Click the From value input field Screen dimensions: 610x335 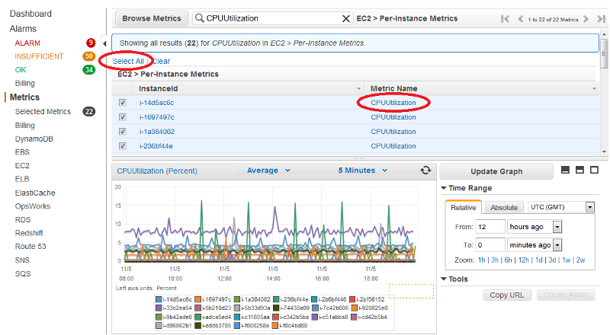coord(490,227)
